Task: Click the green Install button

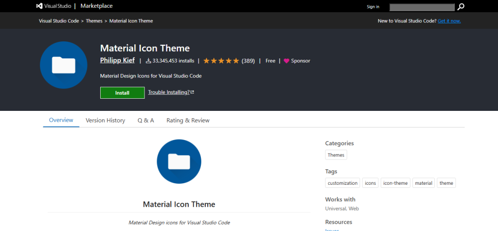Action: [122, 93]
